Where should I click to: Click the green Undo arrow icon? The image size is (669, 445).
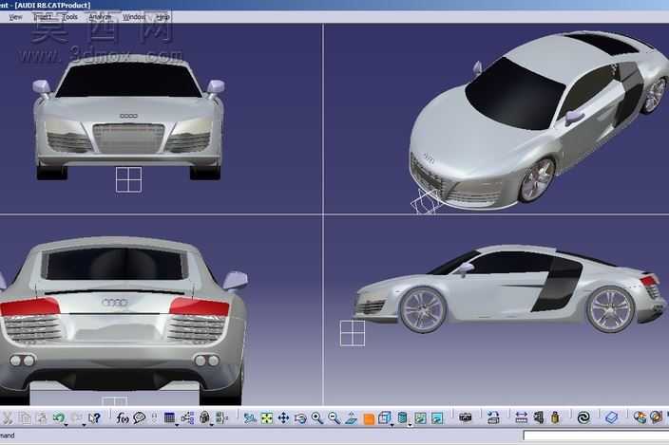point(59,417)
